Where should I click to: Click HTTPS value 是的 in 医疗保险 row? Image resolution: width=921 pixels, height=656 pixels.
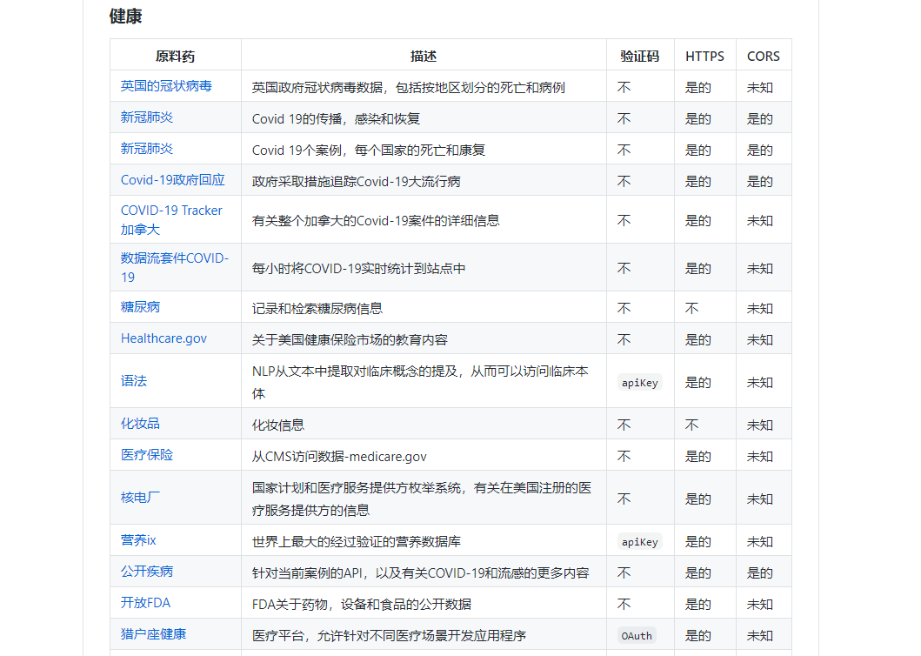[x=698, y=457]
